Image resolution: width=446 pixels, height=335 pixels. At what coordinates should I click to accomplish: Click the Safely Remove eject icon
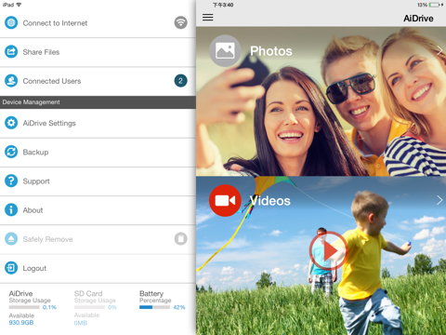point(11,239)
